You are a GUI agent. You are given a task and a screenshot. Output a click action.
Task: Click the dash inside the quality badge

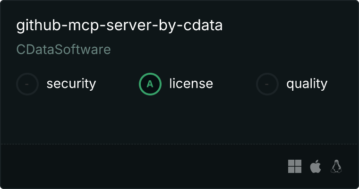(267, 84)
